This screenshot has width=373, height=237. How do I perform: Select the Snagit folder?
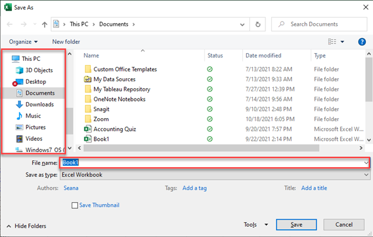pyautogui.click(x=102, y=109)
